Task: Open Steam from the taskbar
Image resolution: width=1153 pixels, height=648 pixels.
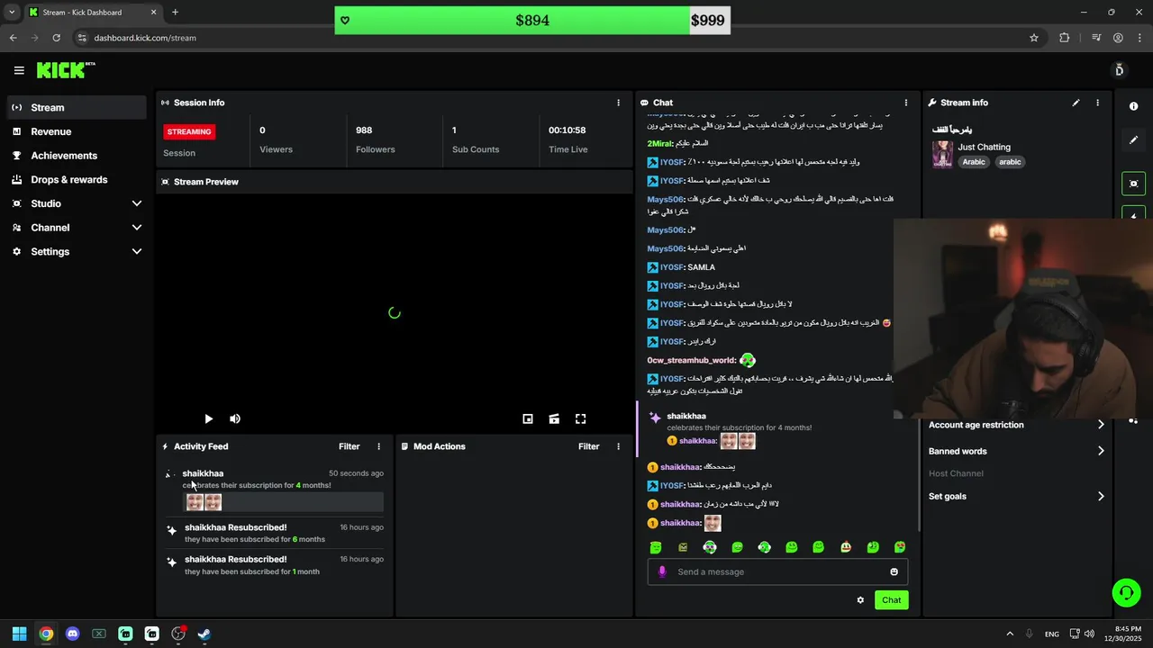Action: pyautogui.click(x=204, y=634)
